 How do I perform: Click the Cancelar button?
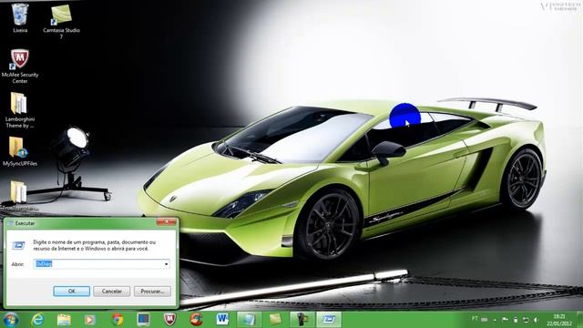(x=111, y=292)
